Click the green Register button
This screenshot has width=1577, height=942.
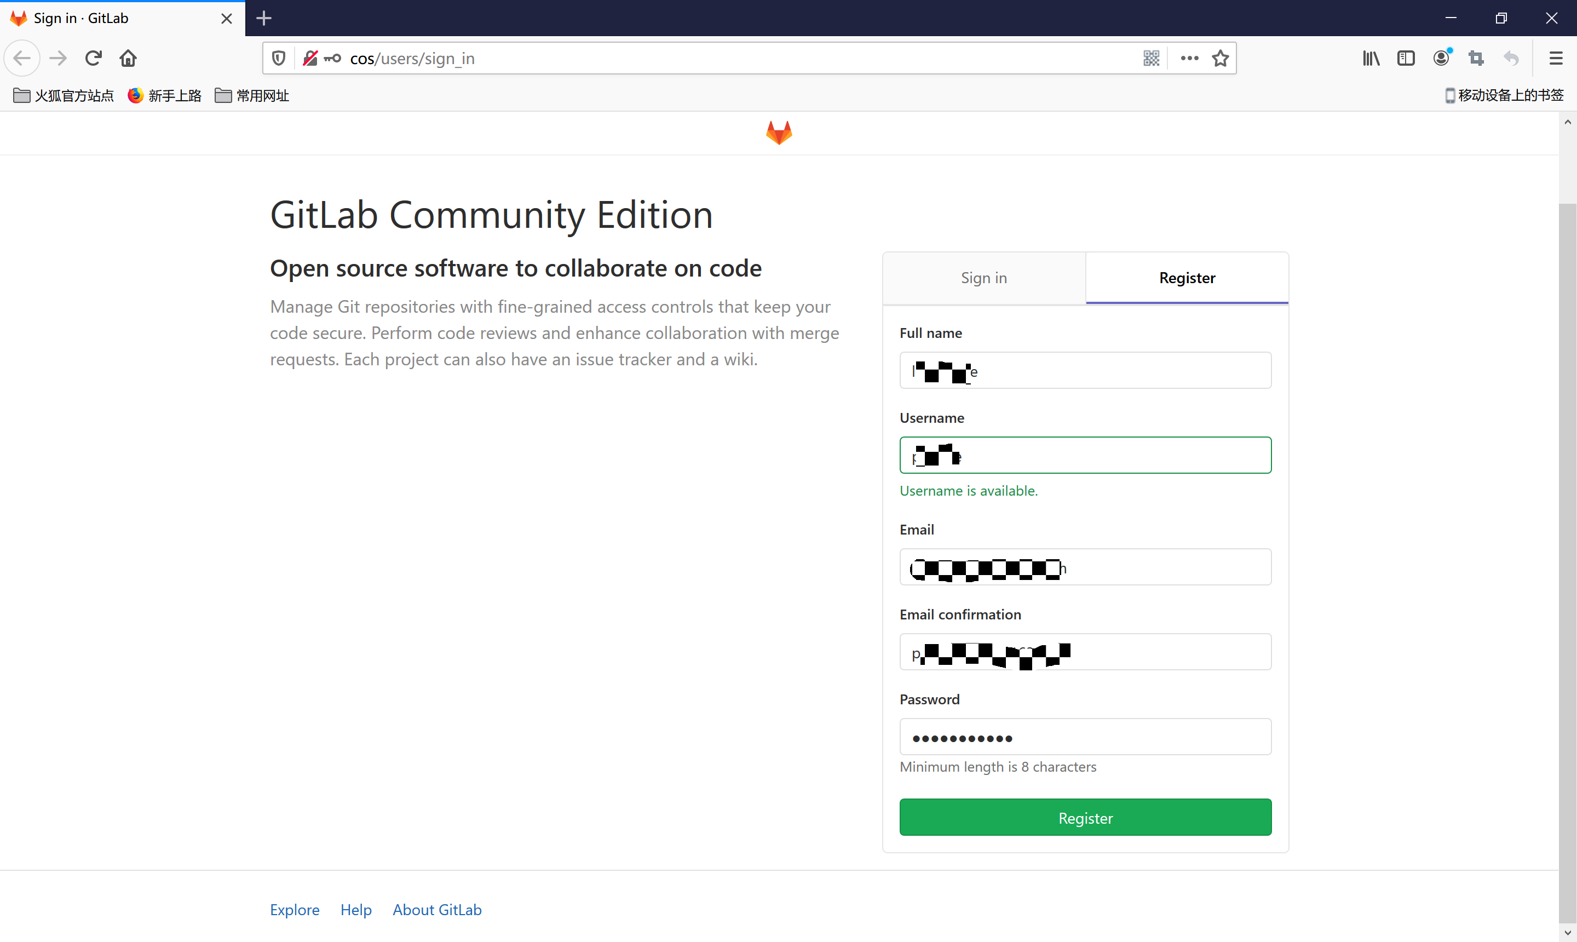(1085, 818)
